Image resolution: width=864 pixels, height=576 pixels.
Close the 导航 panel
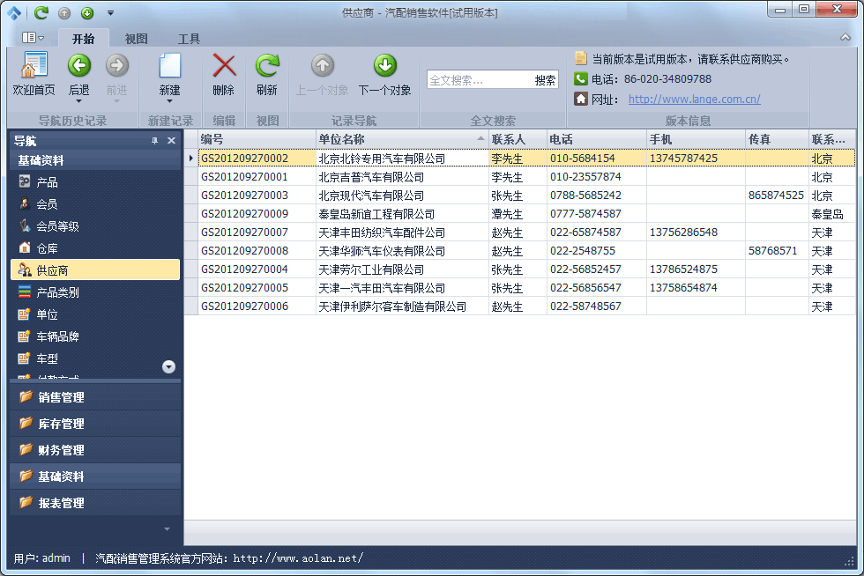(x=171, y=141)
